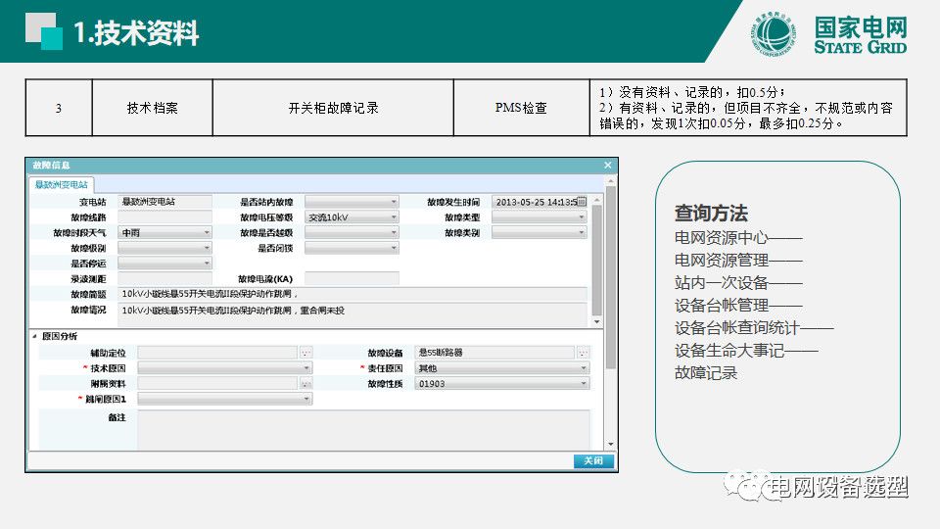The height and width of the screenshot is (529, 940).
Task: Click the calendar icon in 故障发生时间 field
Action: (581, 202)
